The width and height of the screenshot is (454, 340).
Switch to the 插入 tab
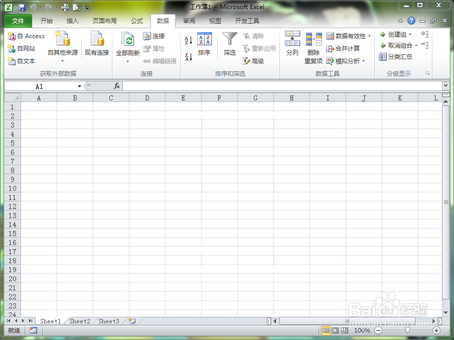click(72, 21)
